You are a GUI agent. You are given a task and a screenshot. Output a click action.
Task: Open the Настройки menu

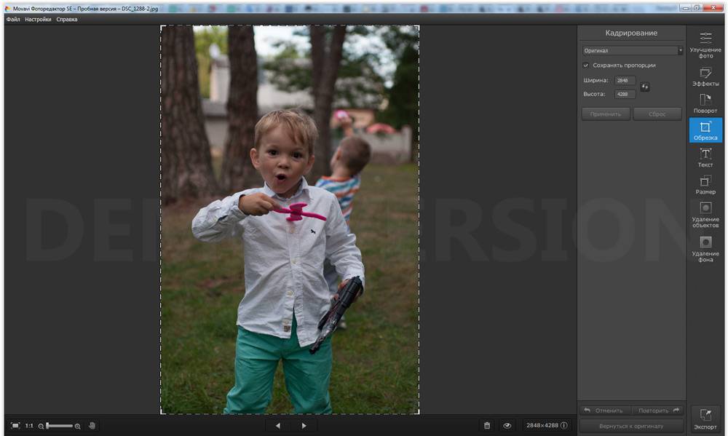pyautogui.click(x=38, y=20)
